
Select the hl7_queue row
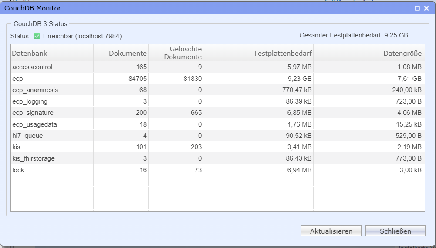217,135
